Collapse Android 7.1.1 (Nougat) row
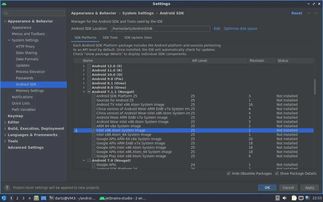Screen dimensions: 323x202 84,92
